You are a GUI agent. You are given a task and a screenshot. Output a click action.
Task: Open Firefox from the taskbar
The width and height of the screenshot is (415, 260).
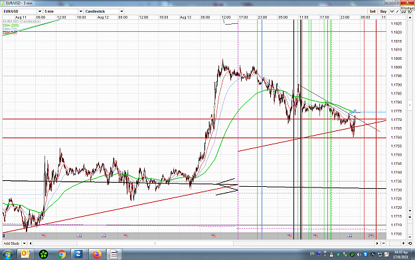pyautogui.click(x=97, y=255)
